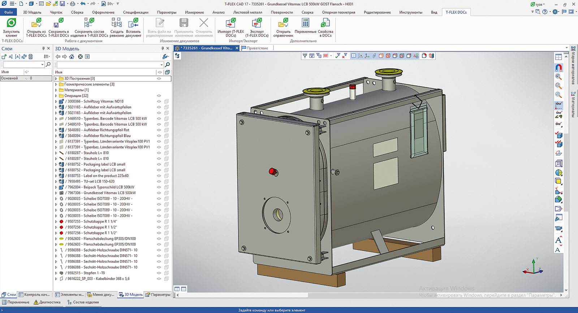Open Properties in DOCs
Image resolution: width=578 pixels, height=313 pixels.
(325, 28)
